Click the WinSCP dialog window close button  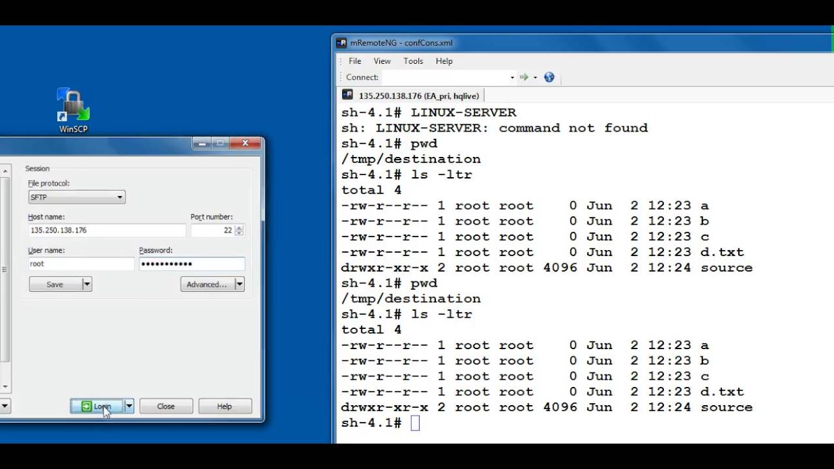(x=246, y=143)
